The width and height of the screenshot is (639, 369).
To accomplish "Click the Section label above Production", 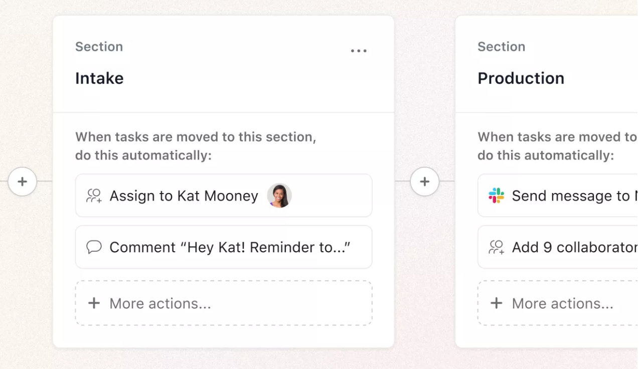I will tap(502, 46).
